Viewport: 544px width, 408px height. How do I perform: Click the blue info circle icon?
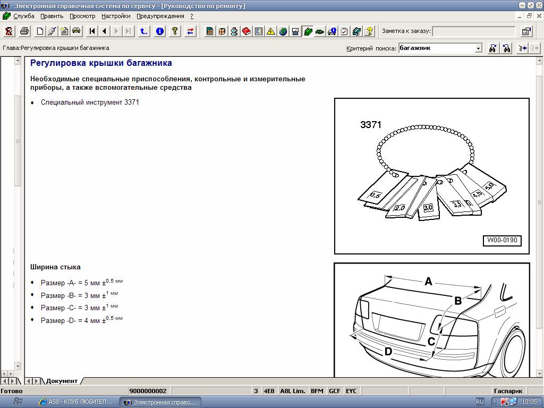coord(159,31)
